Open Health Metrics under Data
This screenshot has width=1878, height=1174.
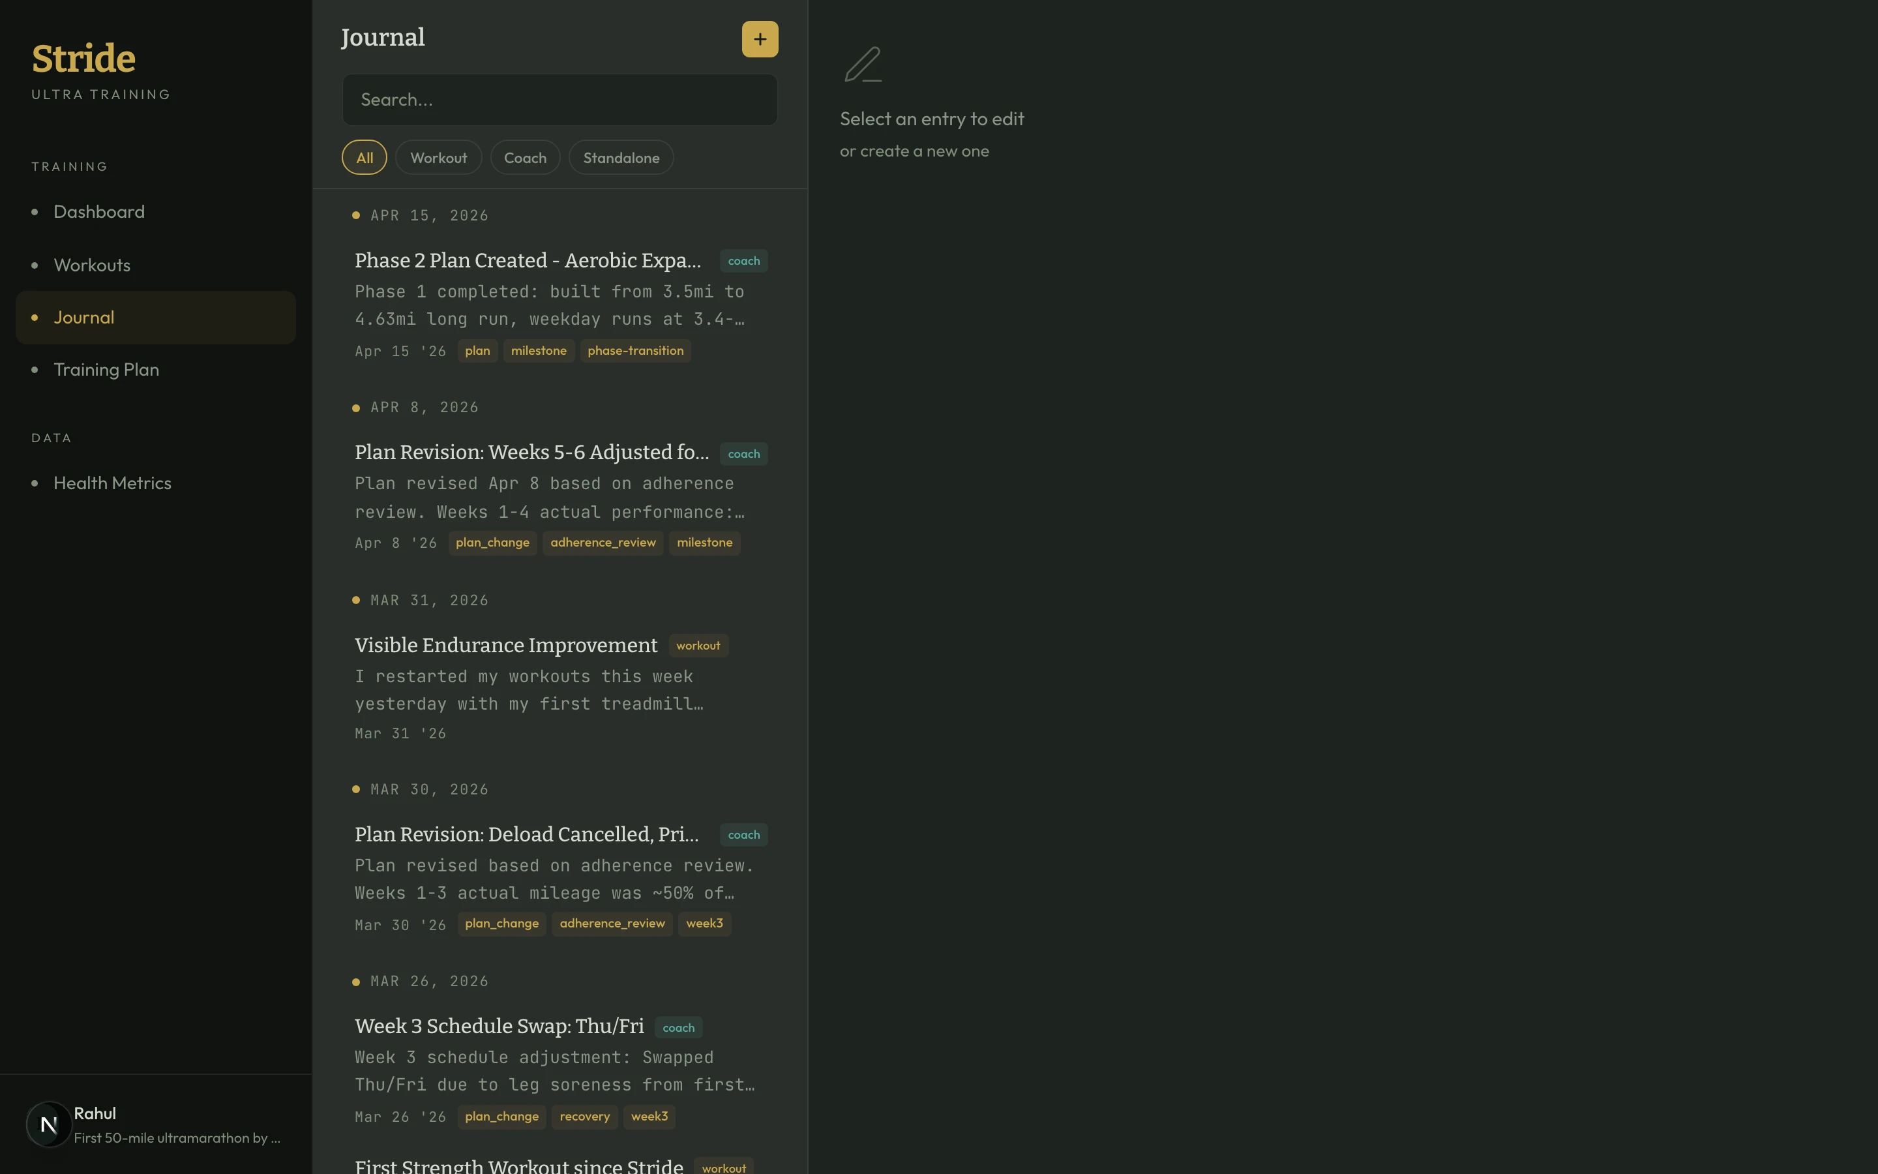pos(155,483)
